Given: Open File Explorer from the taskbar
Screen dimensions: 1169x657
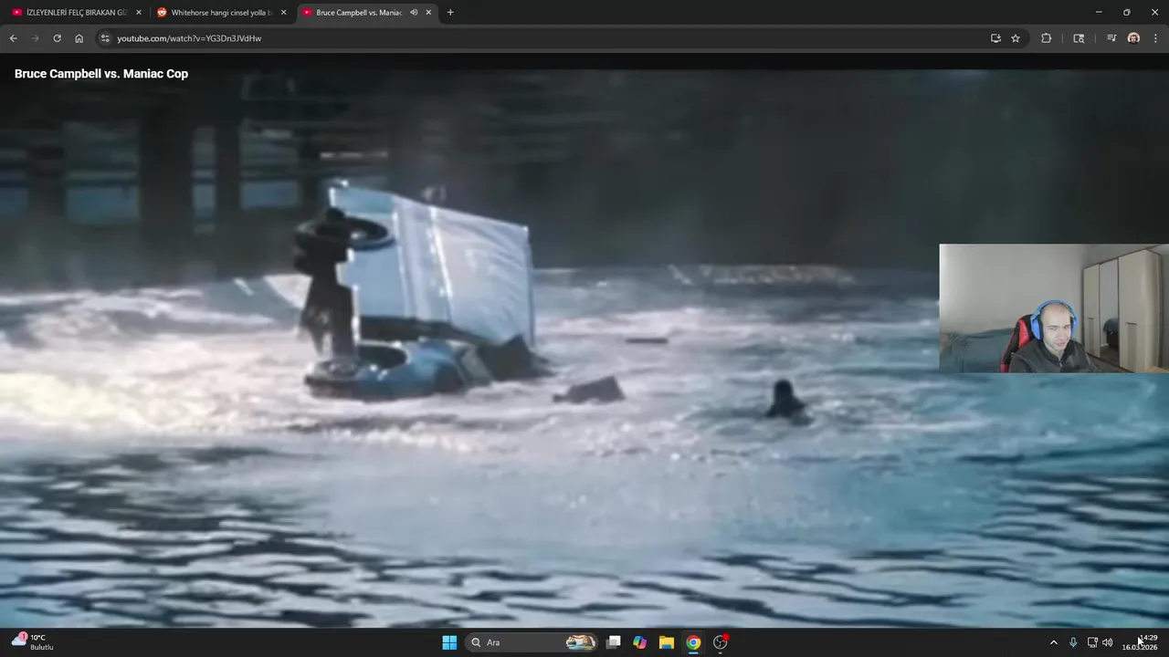Looking at the screenshot, I should point(667,642).
